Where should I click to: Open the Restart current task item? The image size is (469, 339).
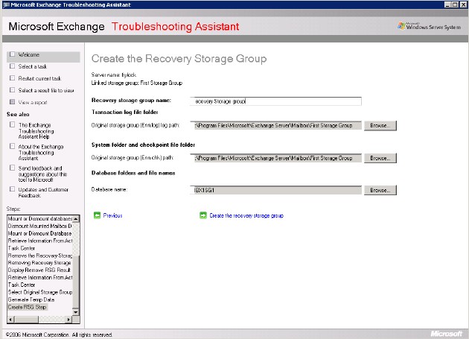click(39, 78)
